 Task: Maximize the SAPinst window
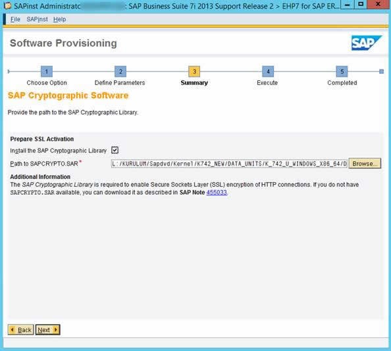[x=361, y=5]
